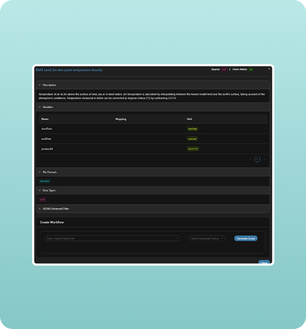Close the dataset dialog with the X icon
Viewport: 306px width, 329px height.
[x=269, y=69]
